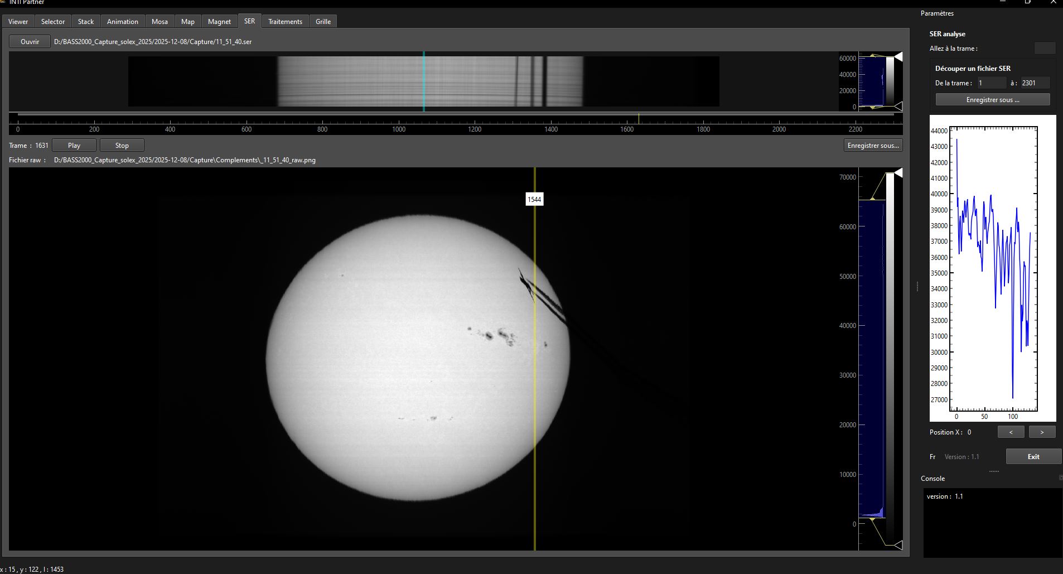
Task: Click the end frame field showing 2301
Action: (1035, 83)
